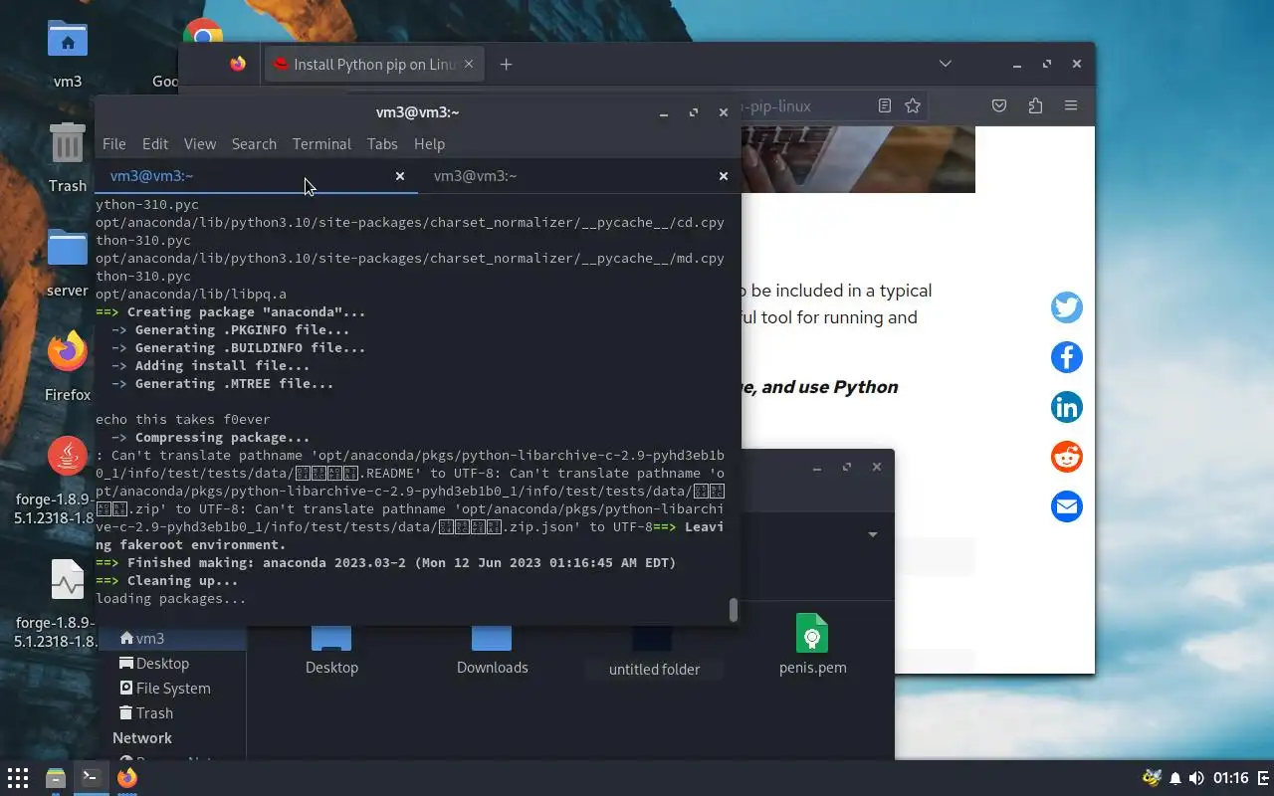
Task: Switch to Firefox from the taskbar
Action: pyautogui.click(x=126, y=778)
